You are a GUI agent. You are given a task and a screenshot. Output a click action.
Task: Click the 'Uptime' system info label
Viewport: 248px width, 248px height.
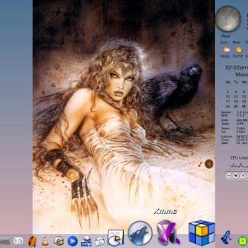226,136
